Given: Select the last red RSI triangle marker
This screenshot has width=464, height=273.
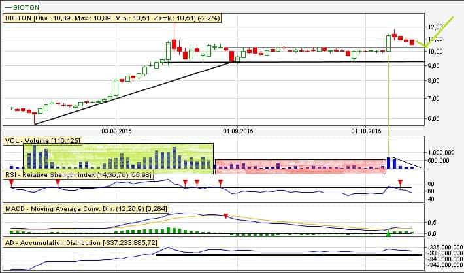Looking at the screenshot, I should pyautogui.click(x=401, y=182).
